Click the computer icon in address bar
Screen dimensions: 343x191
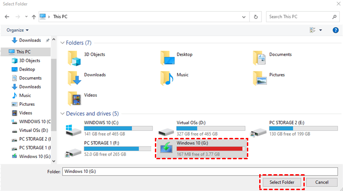coord(43,16)
